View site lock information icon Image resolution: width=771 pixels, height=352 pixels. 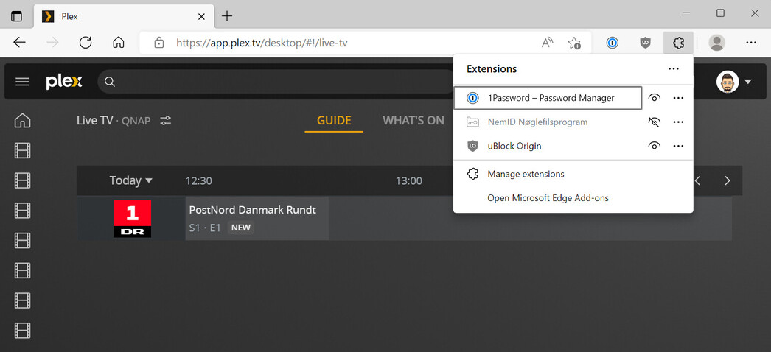point(158,43)
